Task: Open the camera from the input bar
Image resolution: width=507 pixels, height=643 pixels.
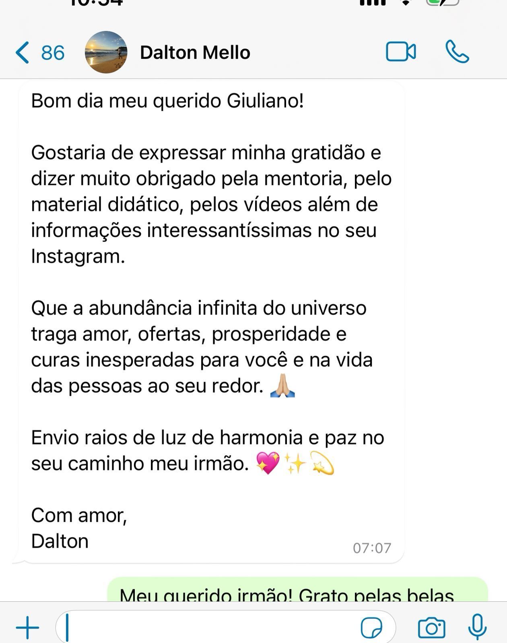Action: [x=432, y=628]
